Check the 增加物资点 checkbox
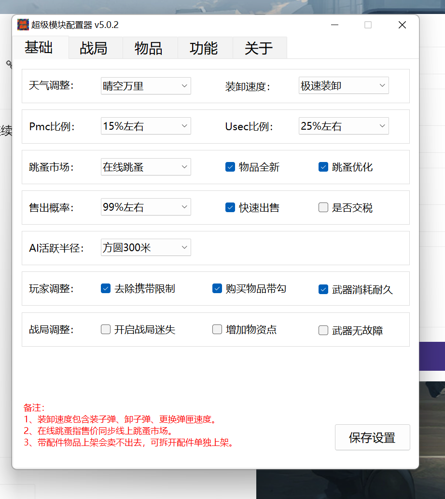Viewport: 445px width, 499px height. 217,329
